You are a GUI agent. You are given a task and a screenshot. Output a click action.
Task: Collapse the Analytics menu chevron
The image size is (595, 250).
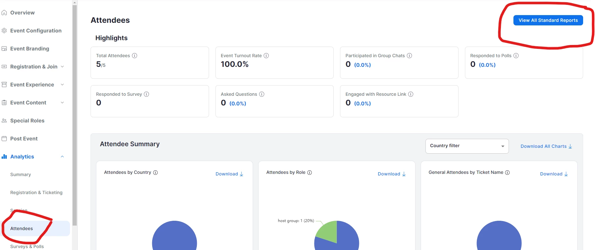click(x=62, y=156)
